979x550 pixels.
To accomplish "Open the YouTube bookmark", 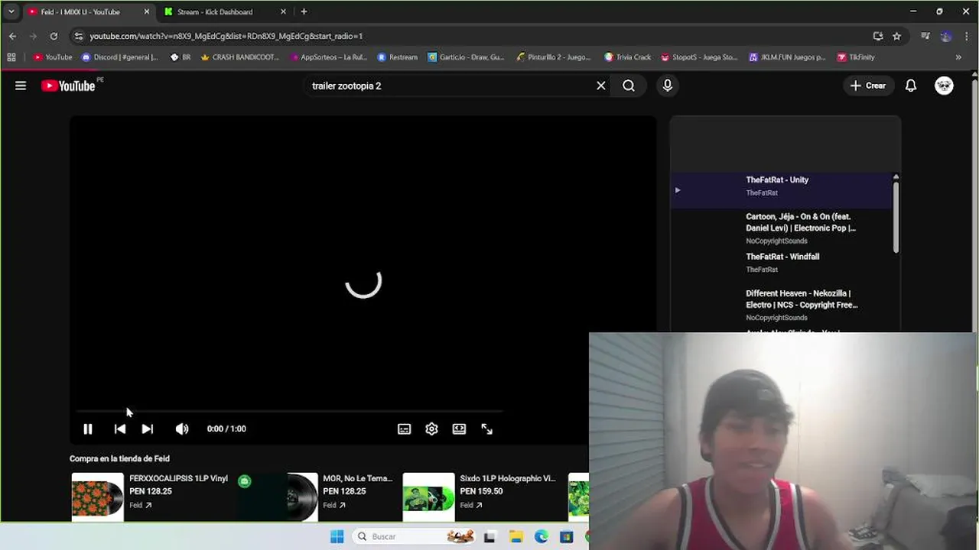I will pyautogui.click(x=53, y=57).
